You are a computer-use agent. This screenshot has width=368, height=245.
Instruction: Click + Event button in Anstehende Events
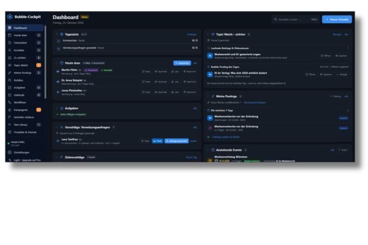click(343, 150)
